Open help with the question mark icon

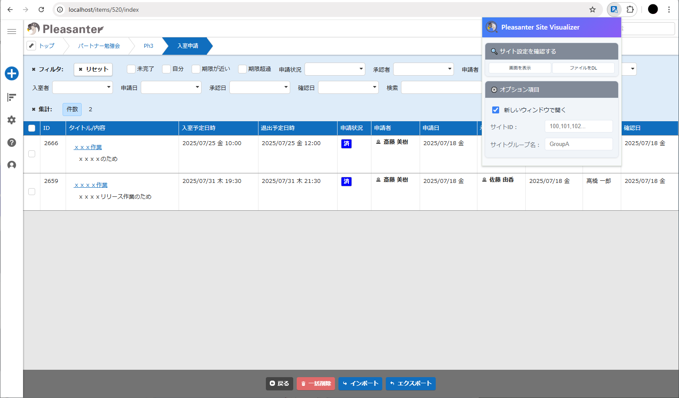click(12, 143)
